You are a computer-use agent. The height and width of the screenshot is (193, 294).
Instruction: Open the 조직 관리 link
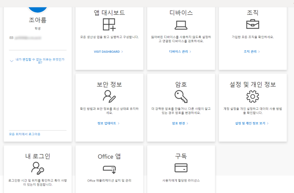point(250,52)
